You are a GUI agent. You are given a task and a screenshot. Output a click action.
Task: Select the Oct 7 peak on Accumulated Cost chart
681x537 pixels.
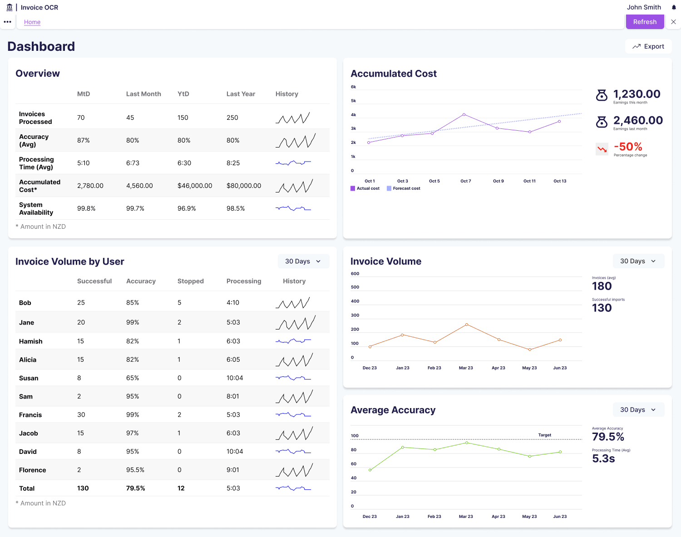click(x=464, y=114)
